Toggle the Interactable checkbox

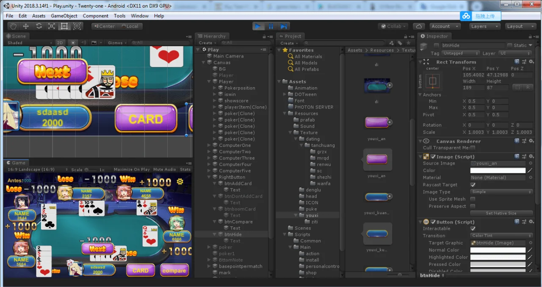(473, 229)
